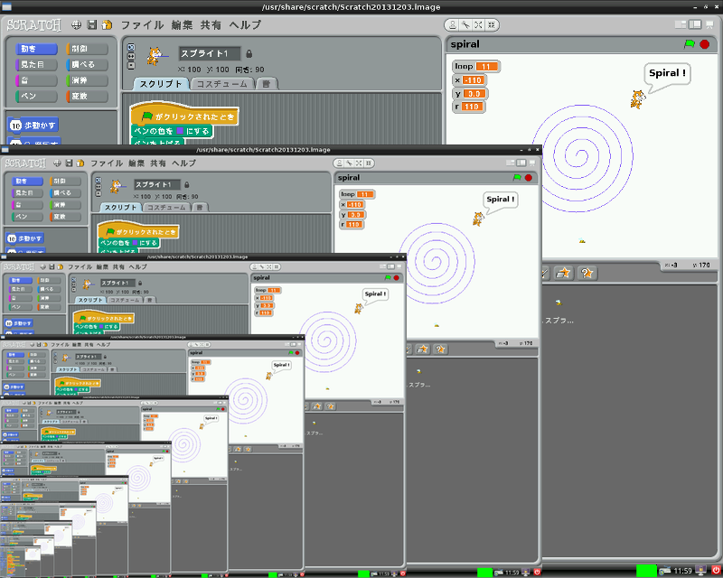The height and width of the screenshot is (578, 723).
Task: Select the 制御 category in second Scratch window
Action: 65,182
